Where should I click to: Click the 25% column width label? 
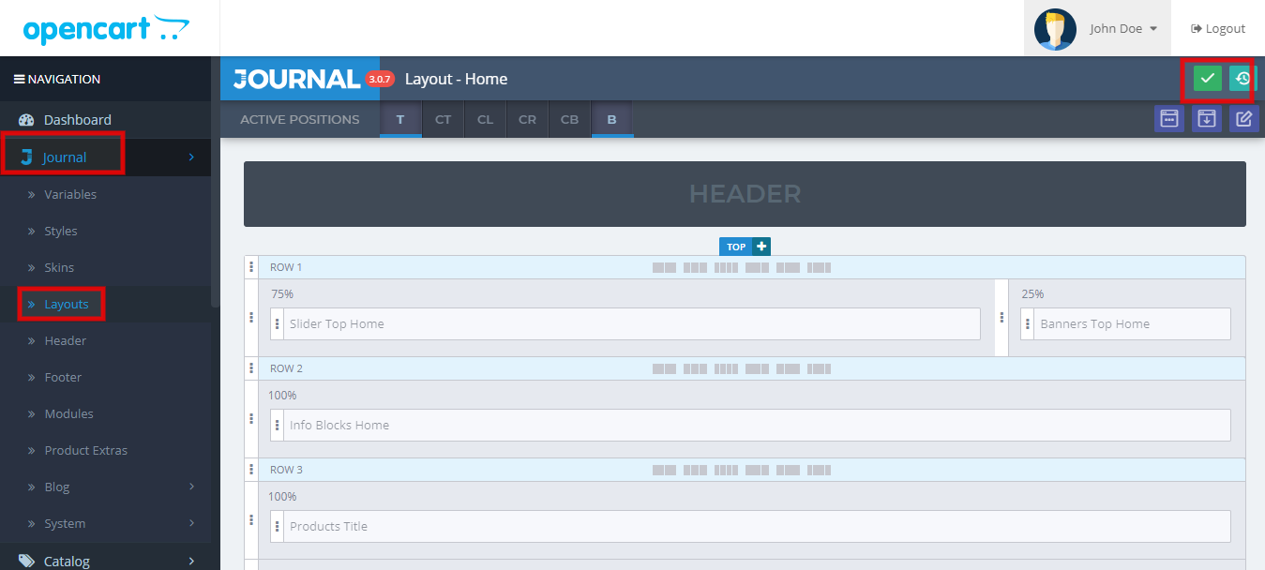pos(1032,294)
